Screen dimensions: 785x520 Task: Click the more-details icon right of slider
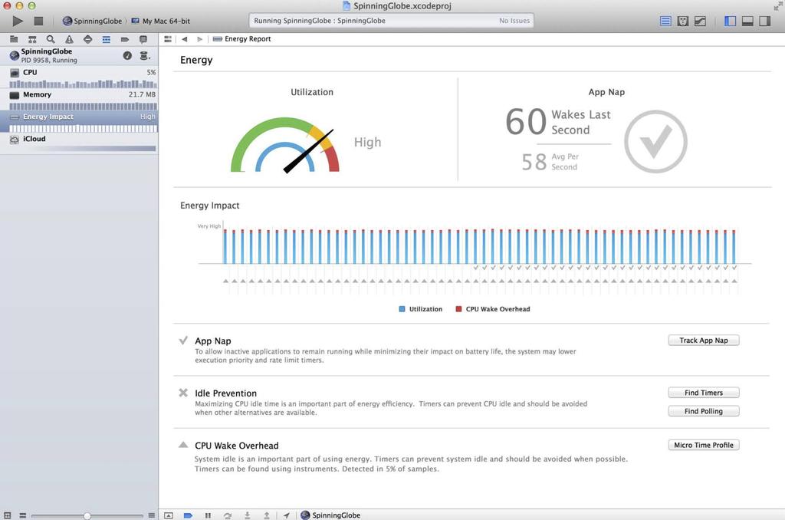[x=152, y=515]
